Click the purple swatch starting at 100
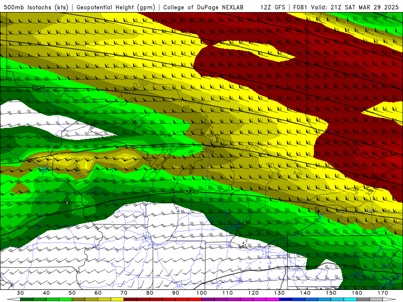The image size is (403, 302). coord(208,299)
